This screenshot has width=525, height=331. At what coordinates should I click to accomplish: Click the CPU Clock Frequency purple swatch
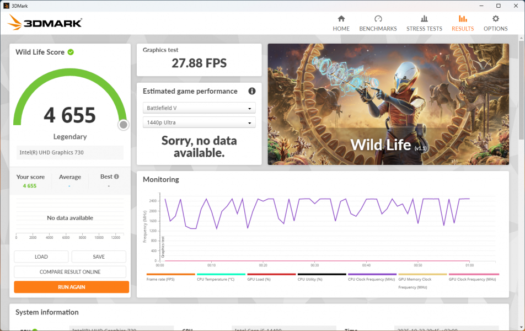(x=372, y=274)
